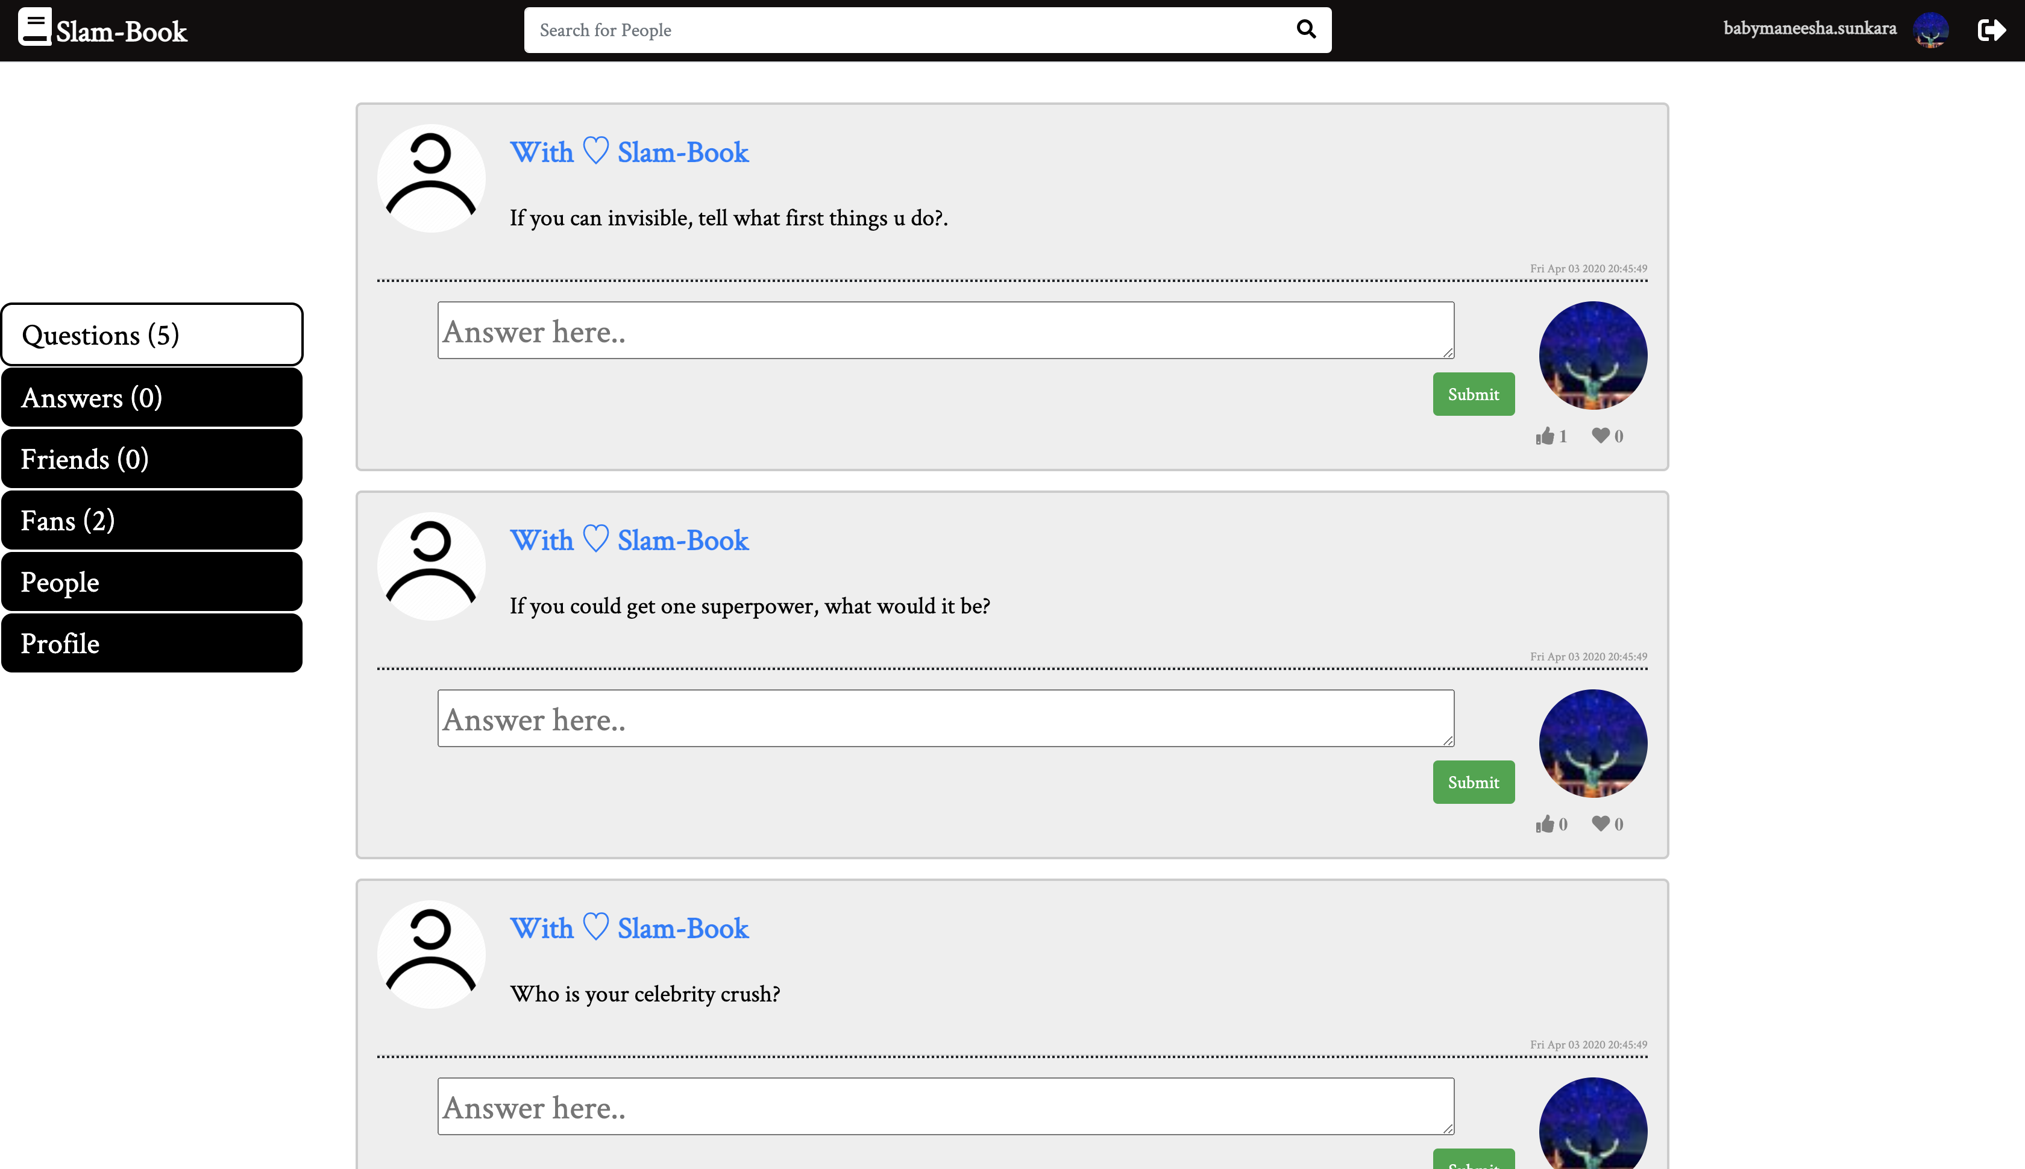
Task: Switch to the Answers (0) tab
Action: (152, 398)
